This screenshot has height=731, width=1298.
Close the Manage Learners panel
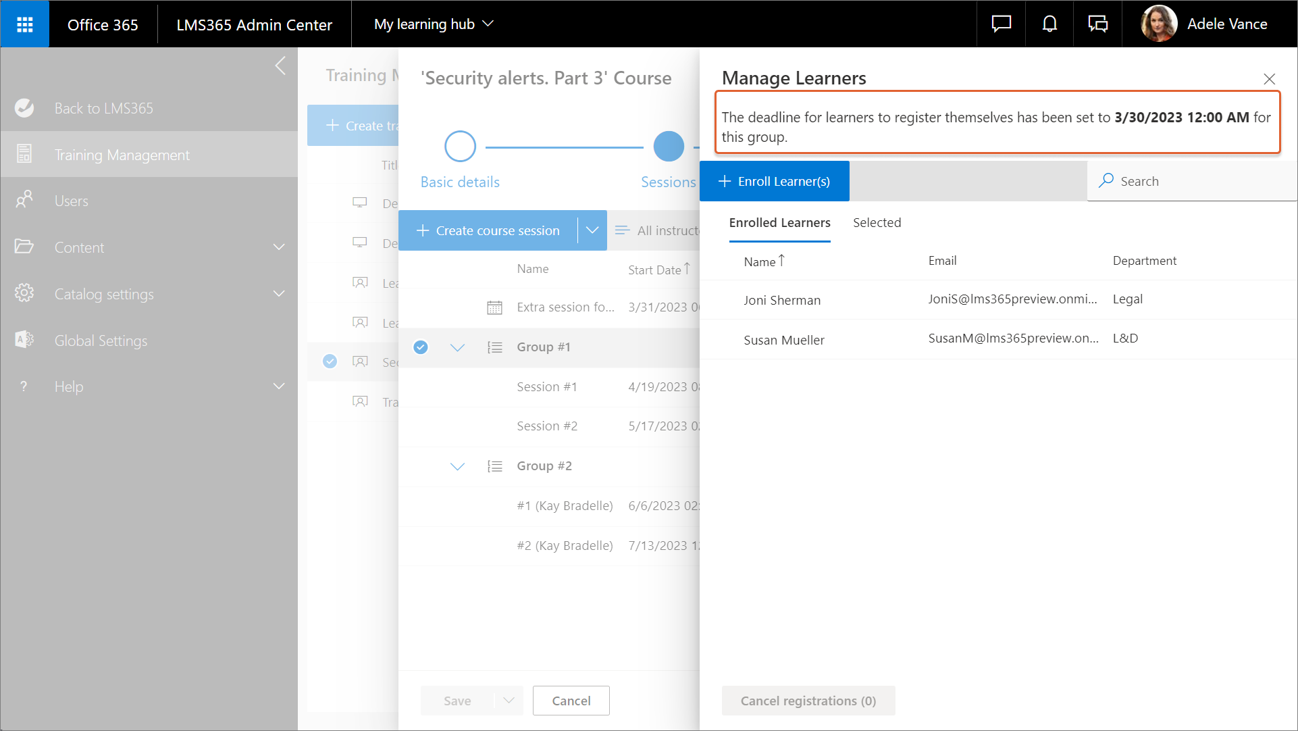pos(1269,79)
